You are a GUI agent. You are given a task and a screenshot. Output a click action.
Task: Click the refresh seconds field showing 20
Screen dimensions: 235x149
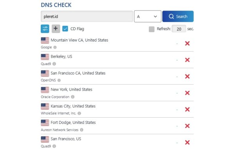coord(179,29)
